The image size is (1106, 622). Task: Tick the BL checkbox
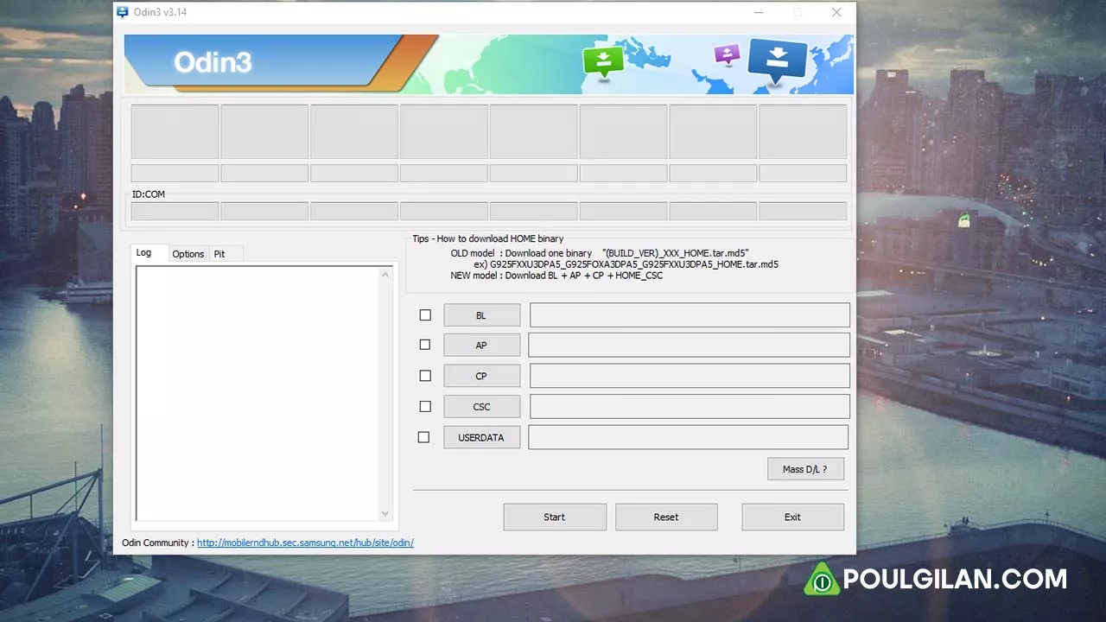[425, 315]
